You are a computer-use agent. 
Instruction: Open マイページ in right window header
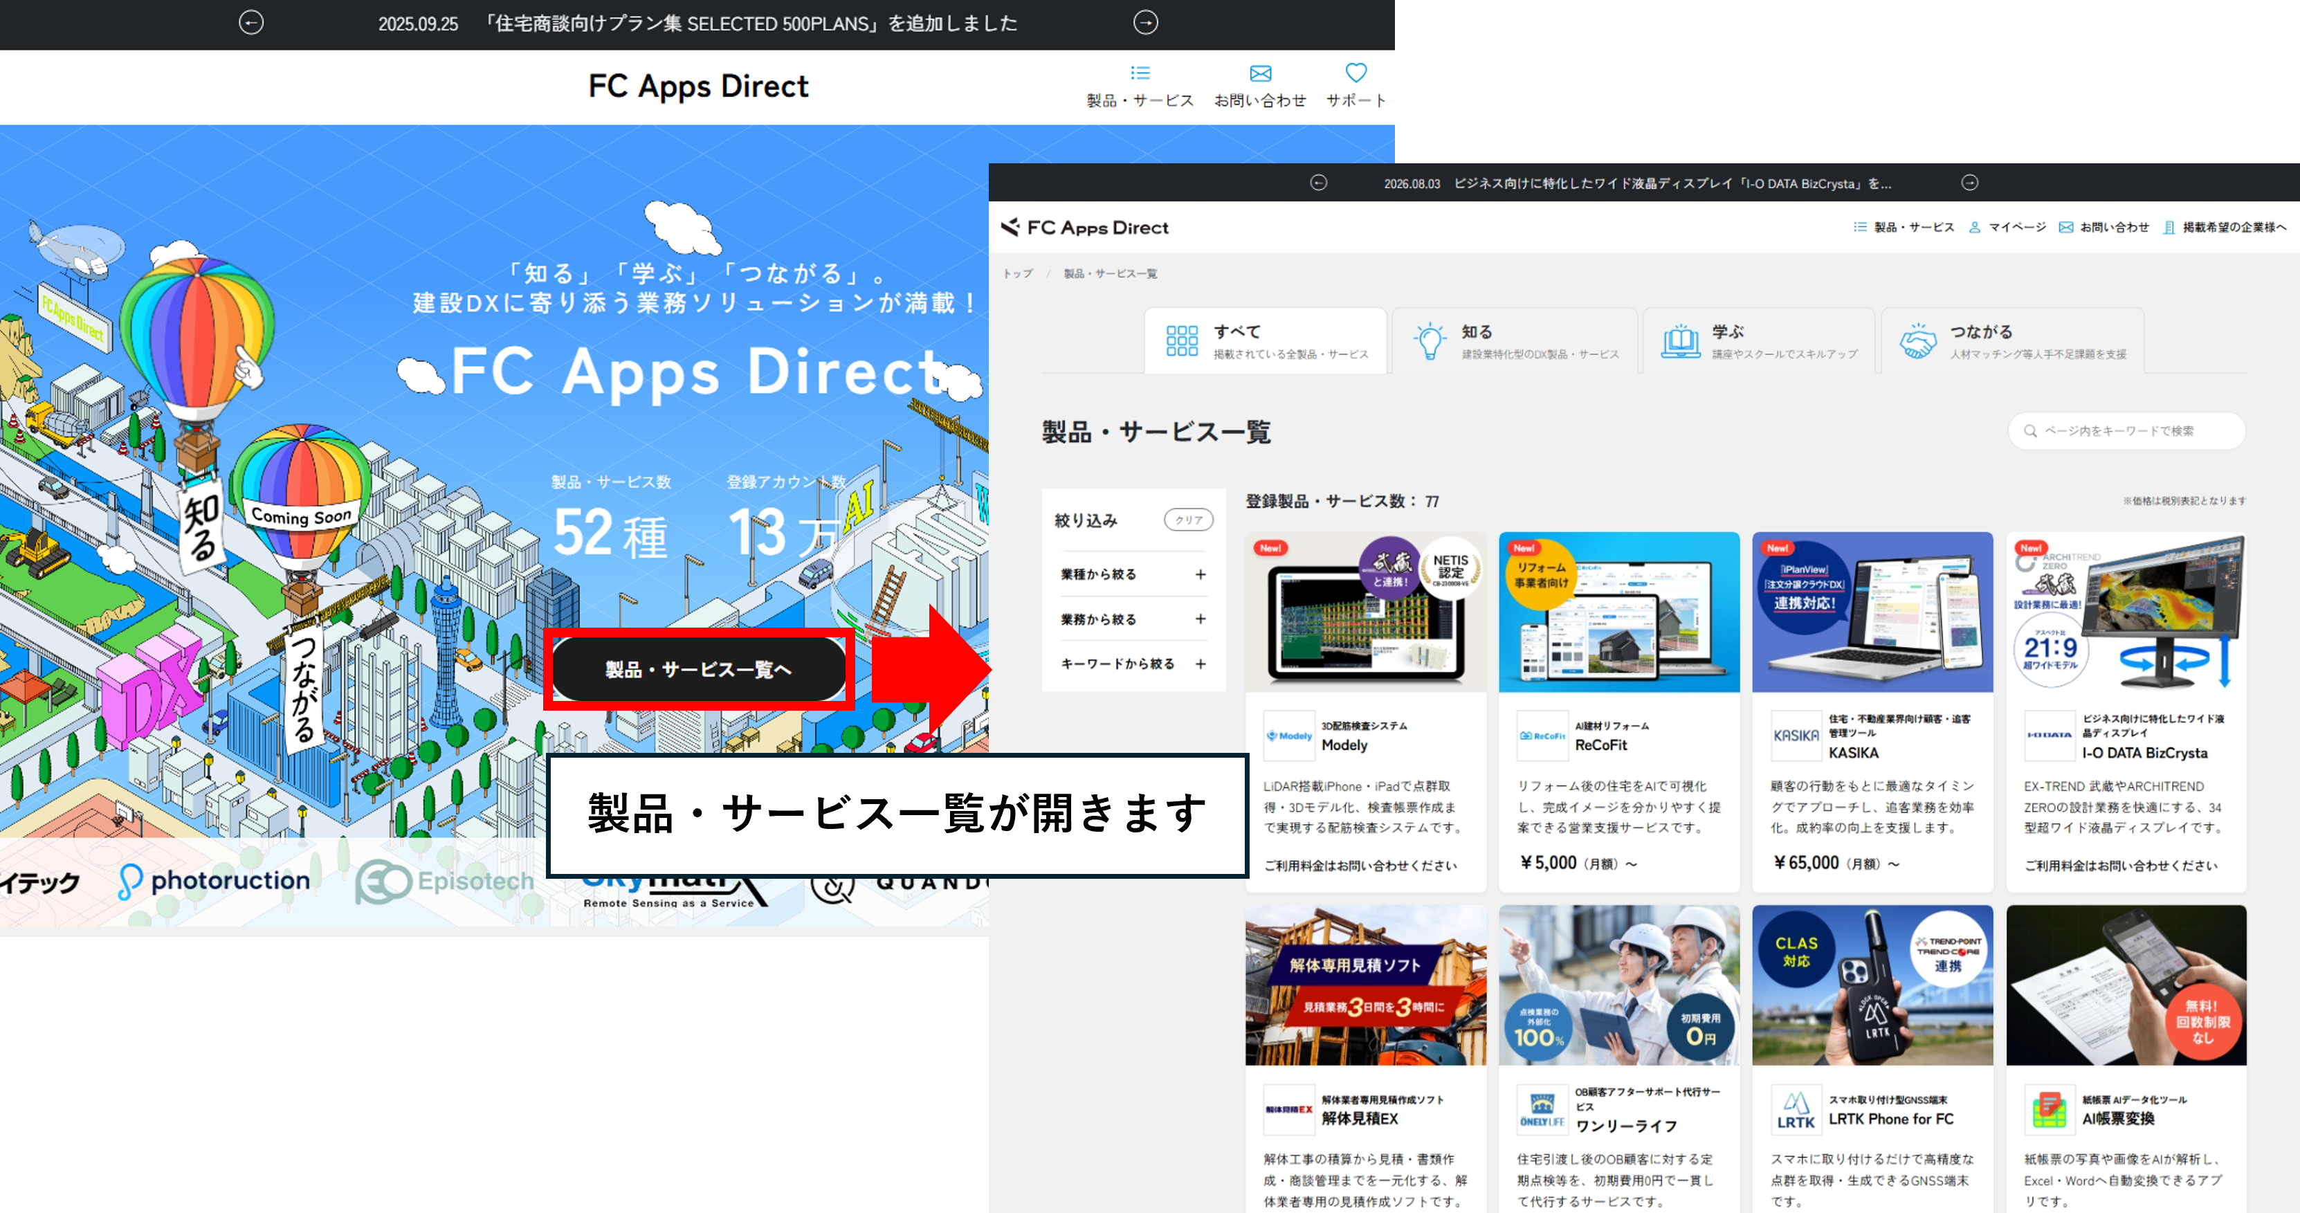2007,228
